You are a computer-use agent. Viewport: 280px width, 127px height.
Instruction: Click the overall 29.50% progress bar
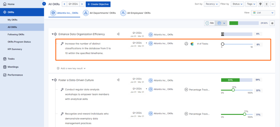(244, 23)
